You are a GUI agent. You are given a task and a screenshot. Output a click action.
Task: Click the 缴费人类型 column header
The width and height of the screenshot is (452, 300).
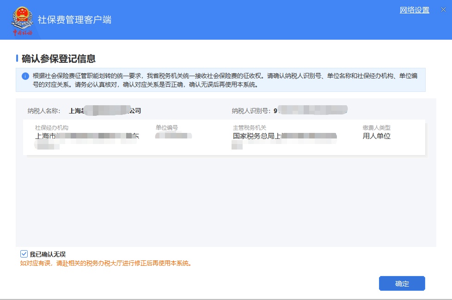point(376,128)
